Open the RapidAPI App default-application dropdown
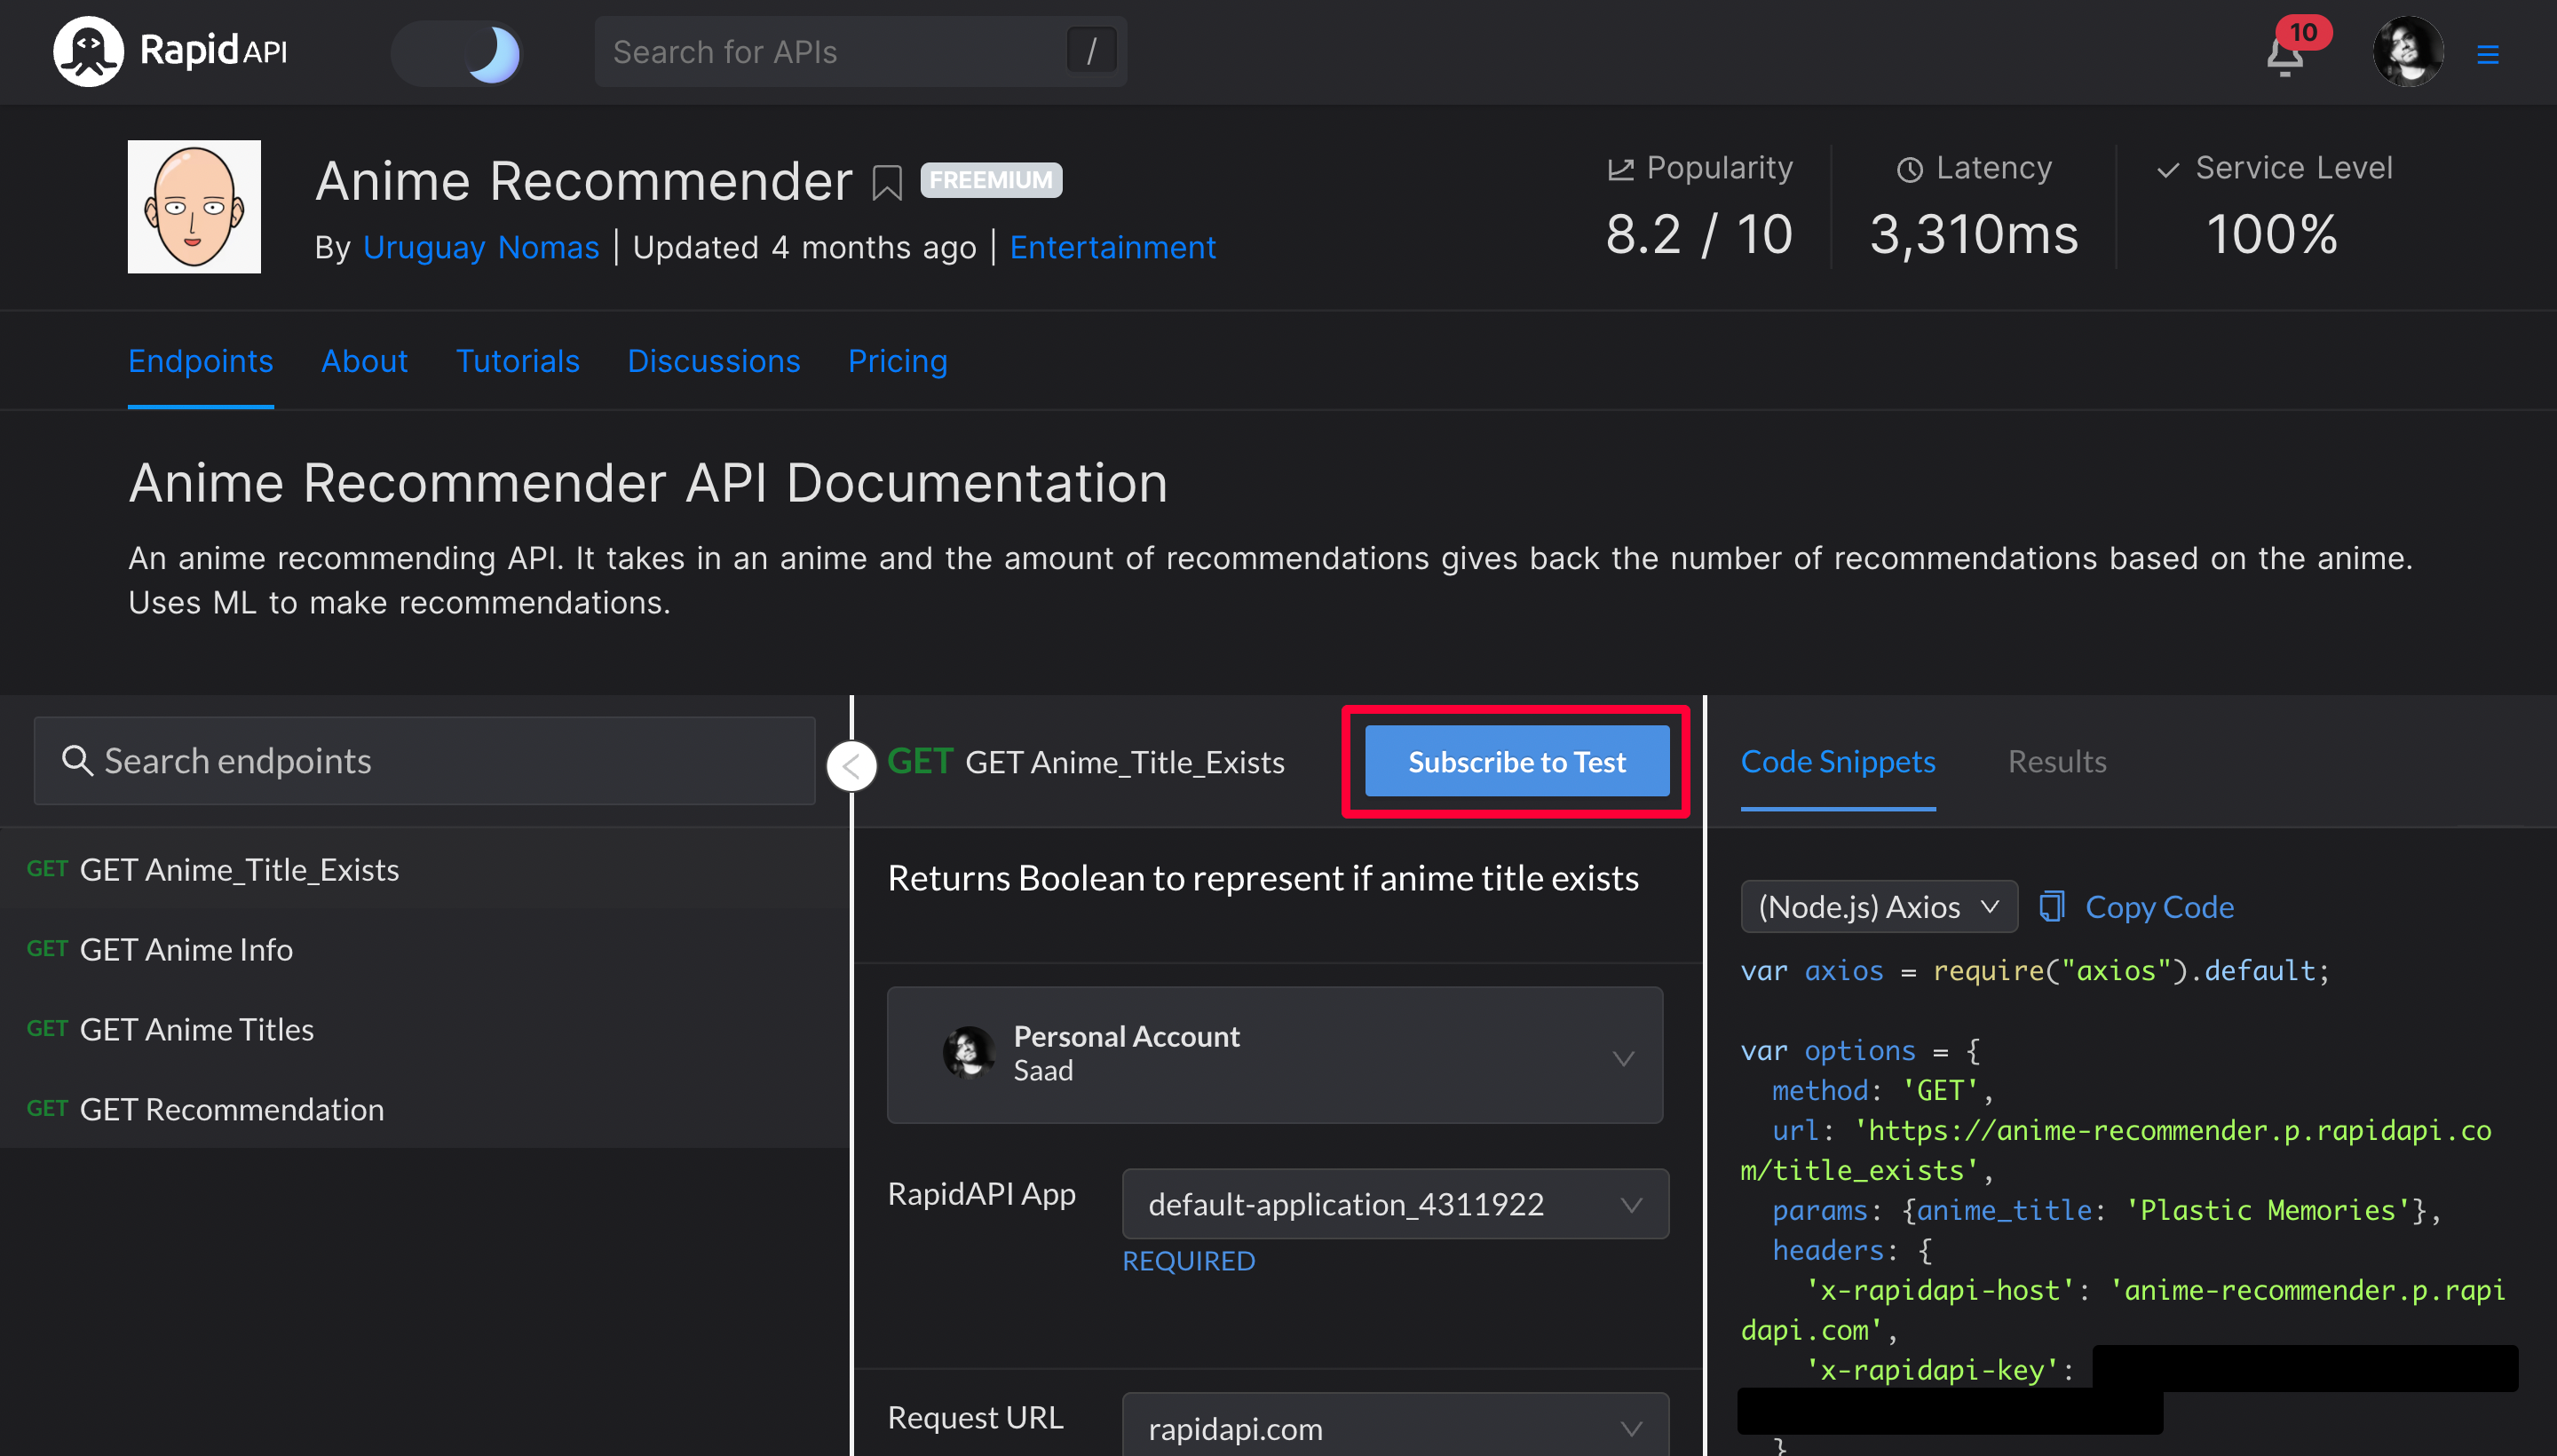Image resolution: width=2557 pixels, height=1456 pixels. 1394,1204
